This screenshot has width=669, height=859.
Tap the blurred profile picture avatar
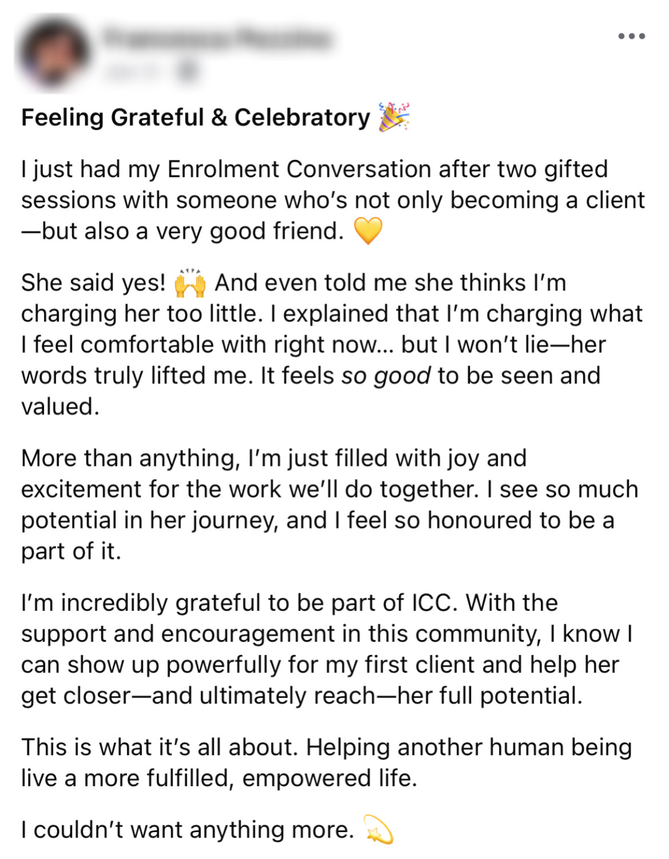point(52,53)
